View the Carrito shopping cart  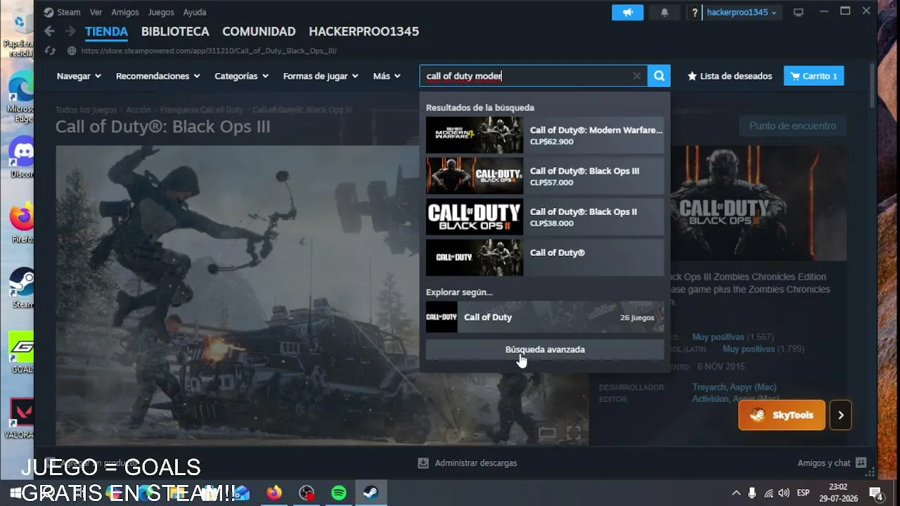click(x=814, y=76)
